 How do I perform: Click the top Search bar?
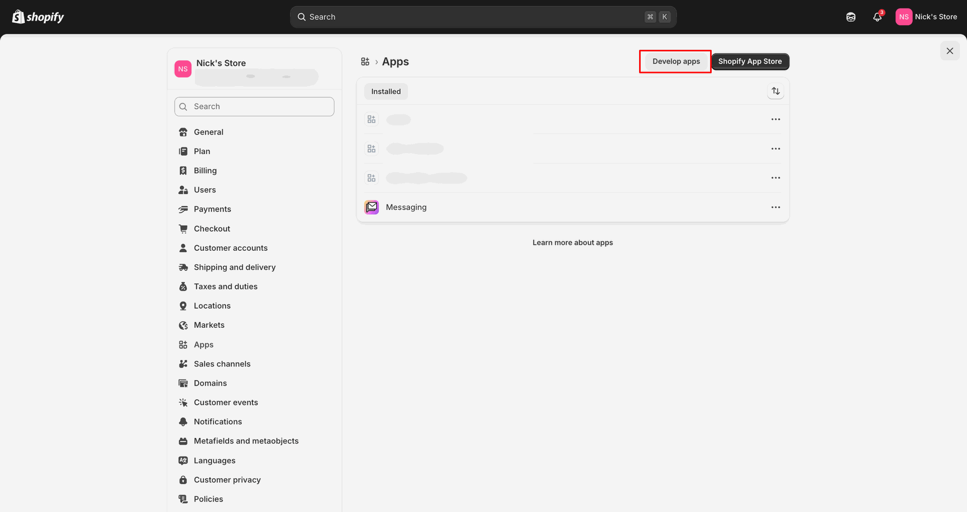(x=483, y=17)
